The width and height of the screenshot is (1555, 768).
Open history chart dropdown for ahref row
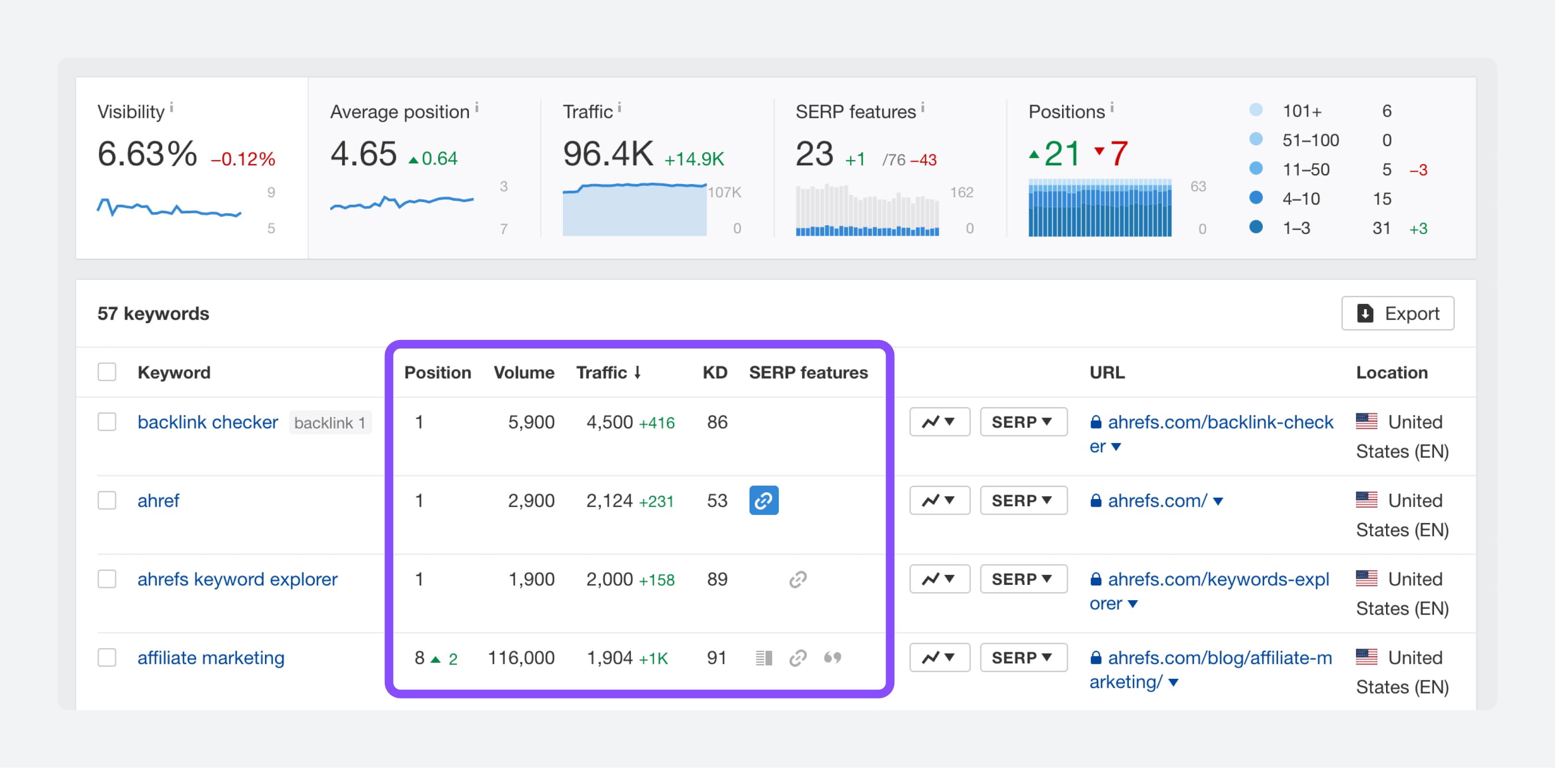coord(939,500)
